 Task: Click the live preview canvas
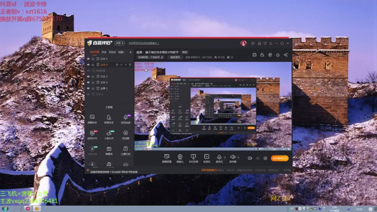click(x=213, y=106)
